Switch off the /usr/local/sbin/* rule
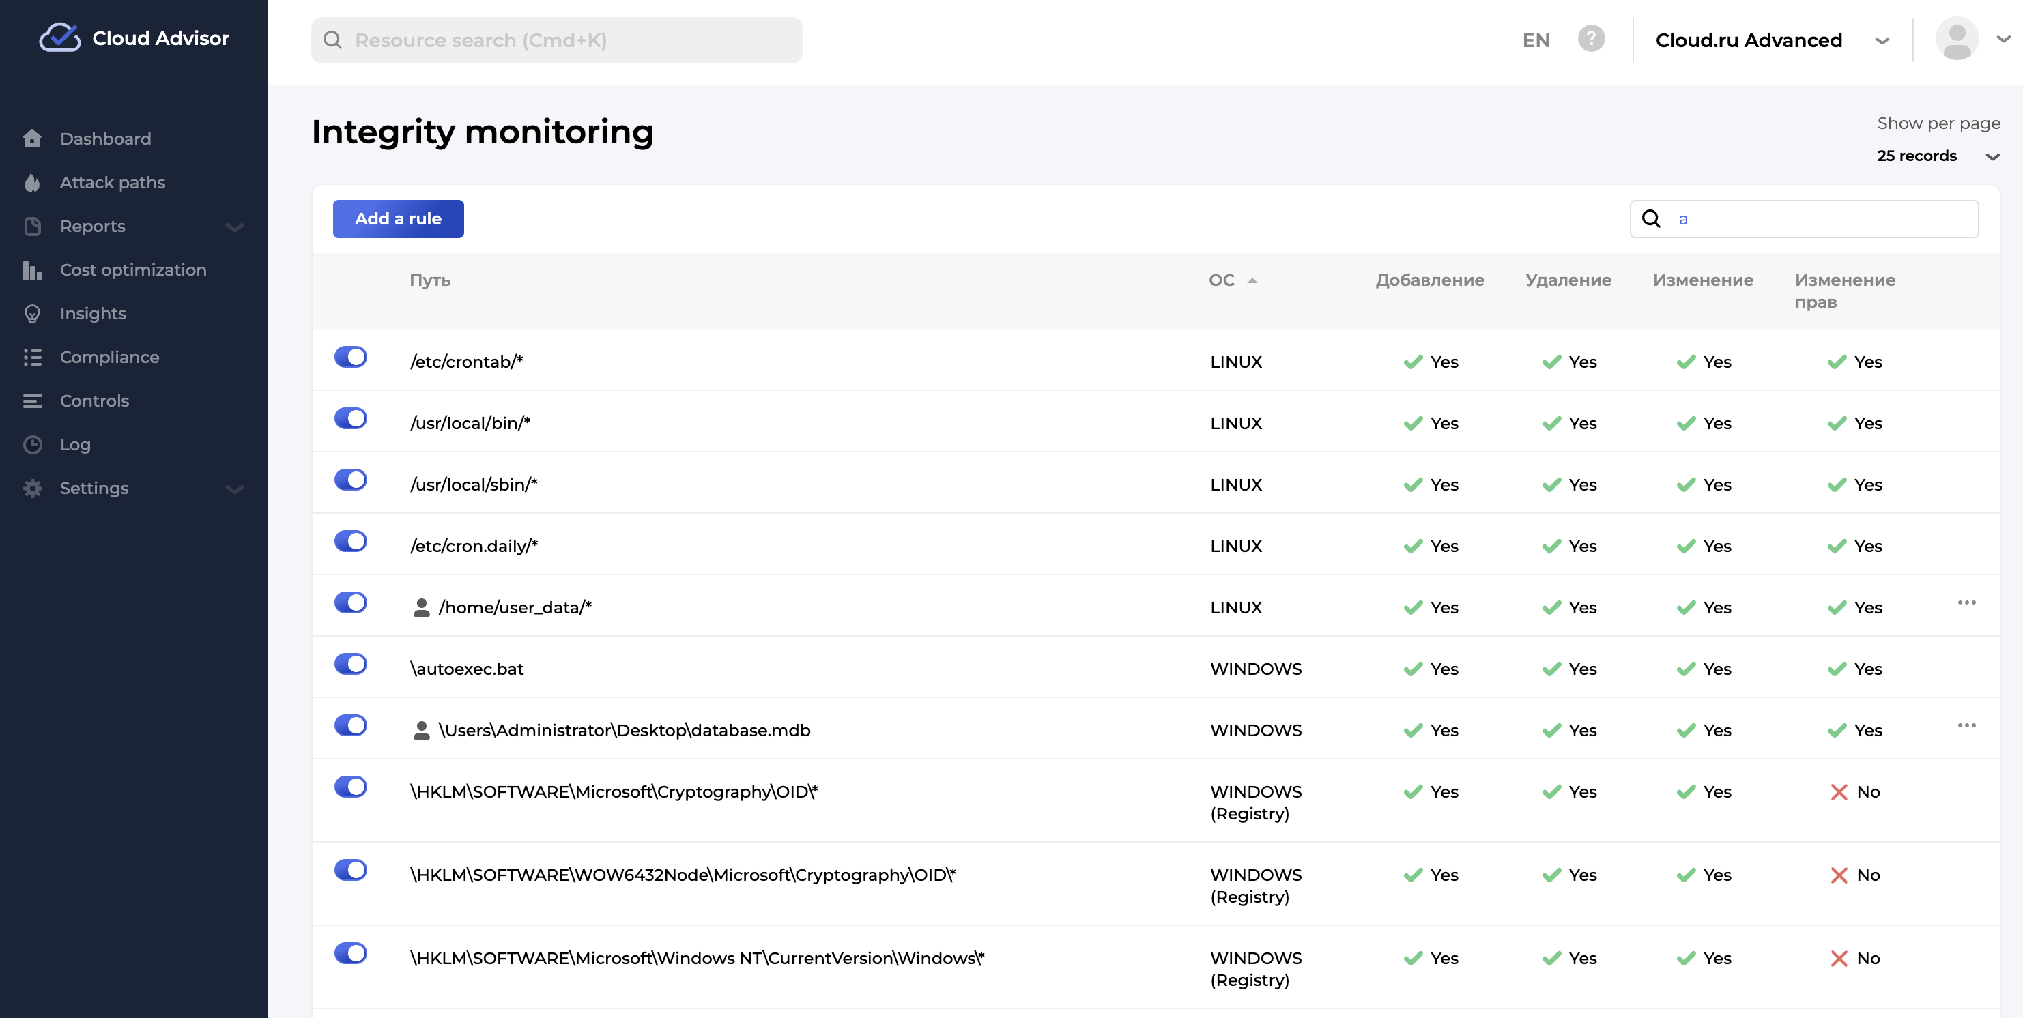The width and height of the screenshot is (2023, 1018). point(350,480)
